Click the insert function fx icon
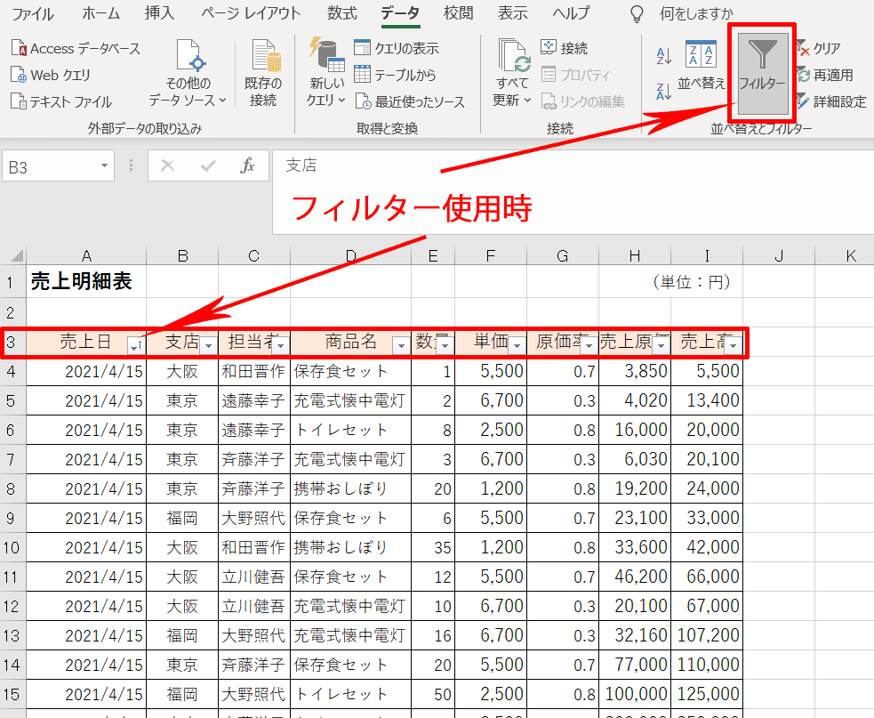The image size is (874, 718). (x=248, y=166)
